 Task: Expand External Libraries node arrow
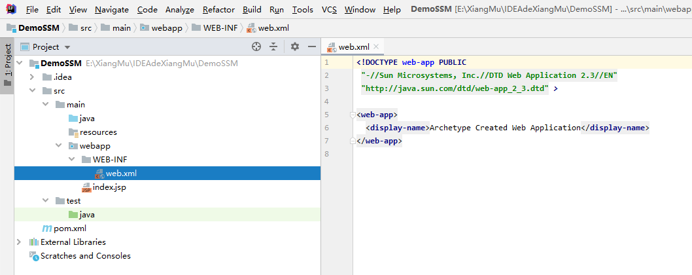click(19, 242)
